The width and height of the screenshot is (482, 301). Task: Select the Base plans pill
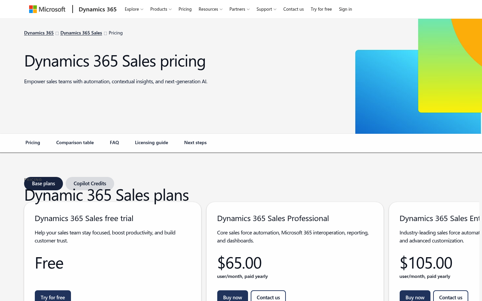pyautogui.click(x=44, y=184)
